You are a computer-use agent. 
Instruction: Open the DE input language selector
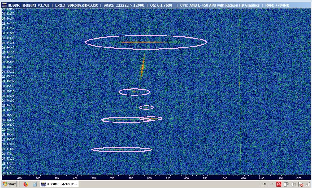pyautogui.click(x=265, y=184)
